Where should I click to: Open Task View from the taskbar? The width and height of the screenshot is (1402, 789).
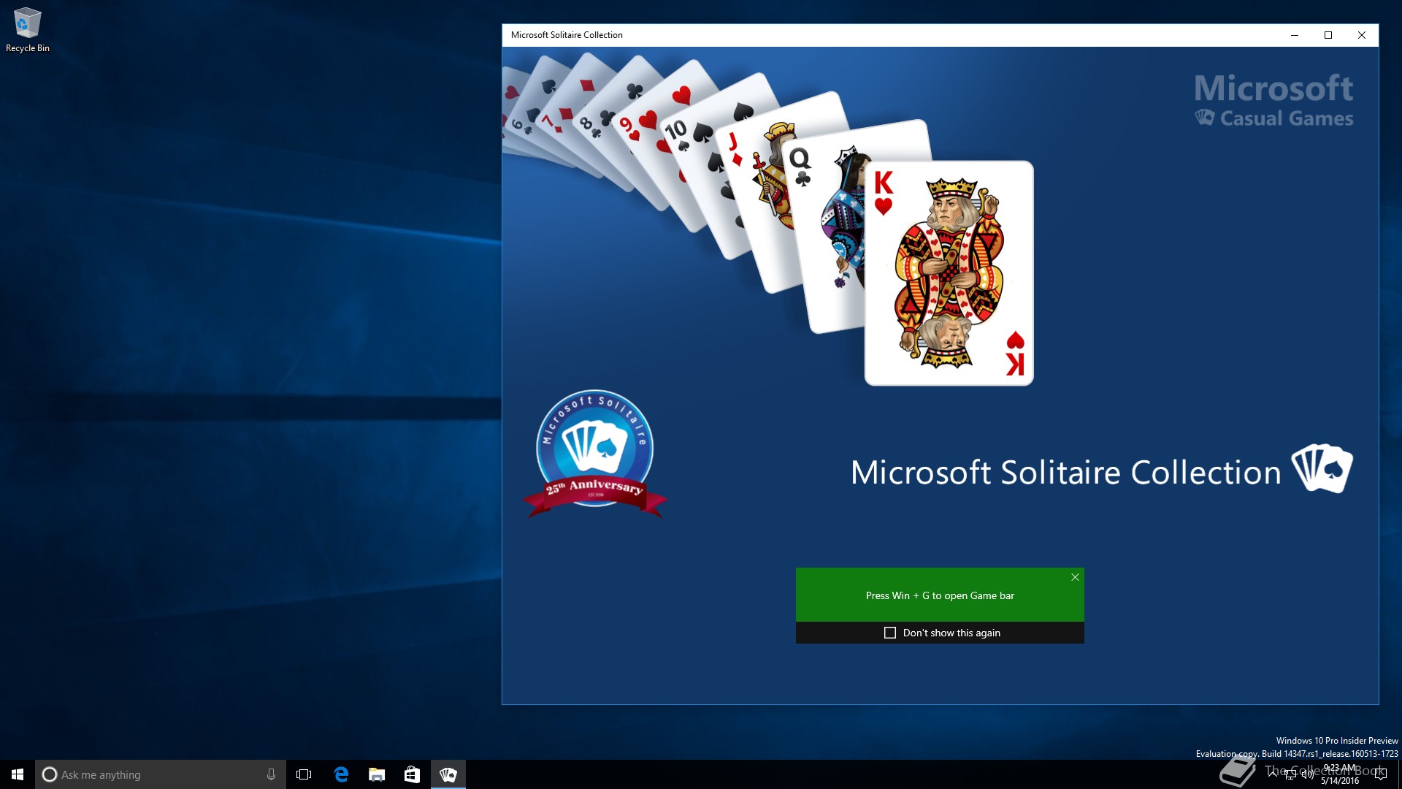(304, 774)
